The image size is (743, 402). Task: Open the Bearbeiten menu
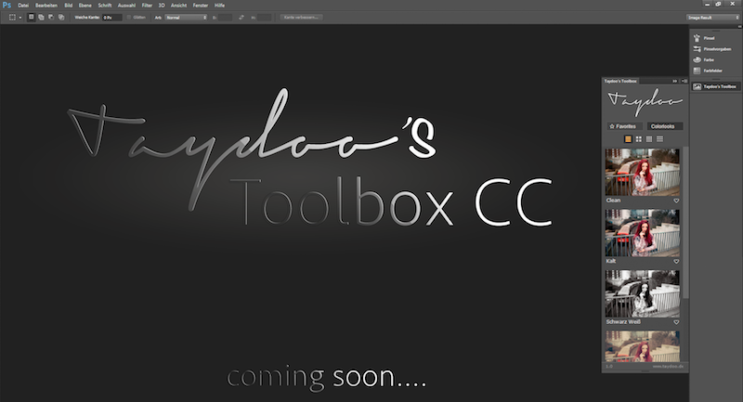(46, 6)
